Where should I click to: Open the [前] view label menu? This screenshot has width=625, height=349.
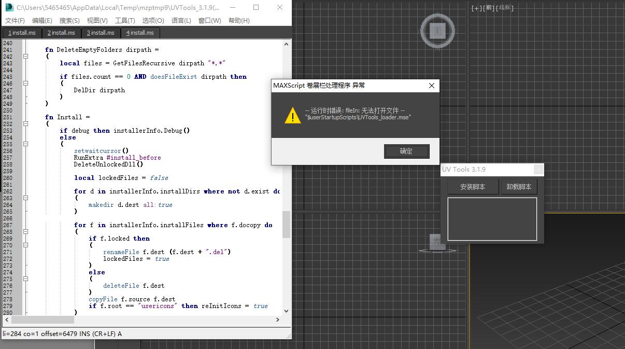click(x=489, y=8)
